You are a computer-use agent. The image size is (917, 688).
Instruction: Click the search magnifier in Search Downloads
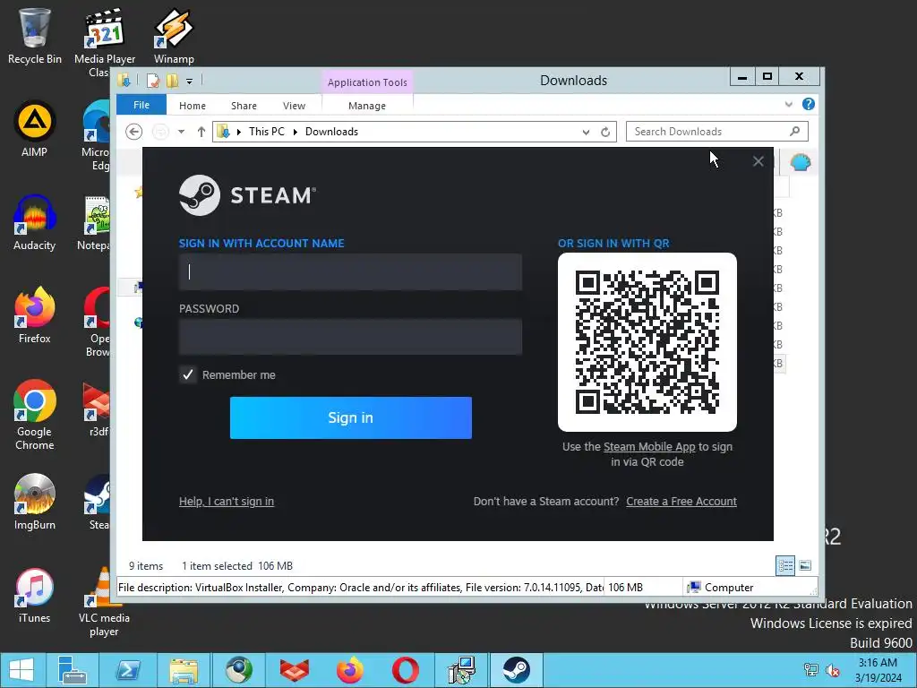click(x=795, y=131)
